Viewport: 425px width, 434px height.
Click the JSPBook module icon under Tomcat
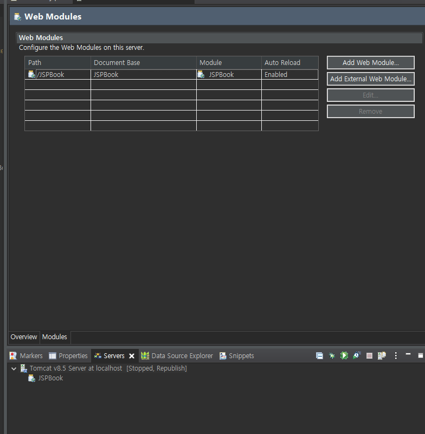(32, 378)
